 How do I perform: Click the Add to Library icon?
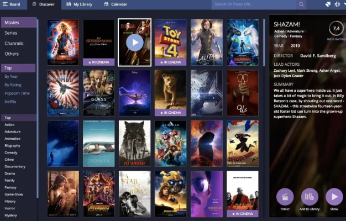click(x=310, y=197)
